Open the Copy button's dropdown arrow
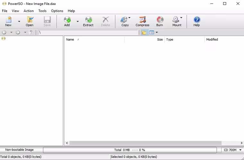 (x=129, y=18)
